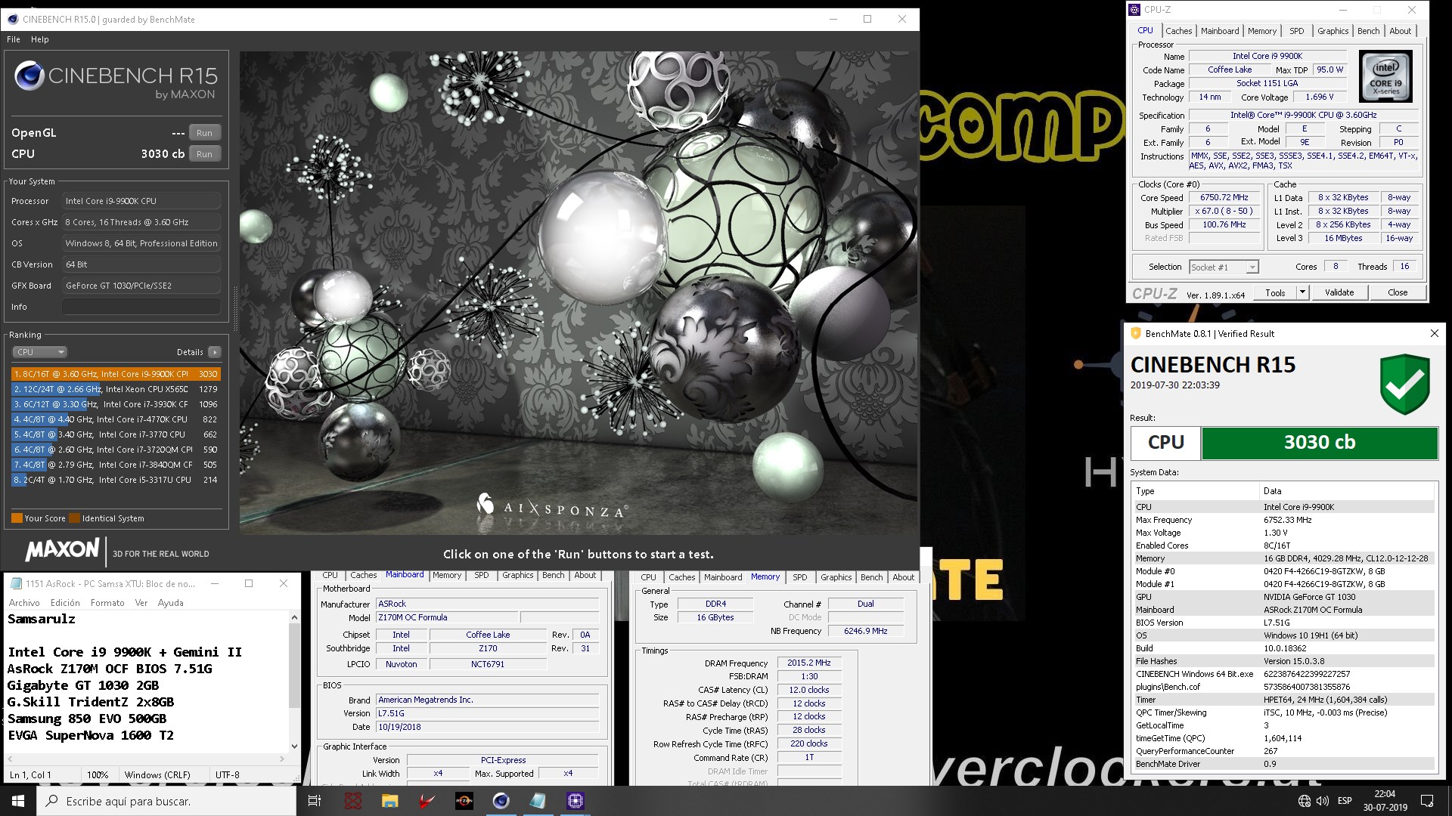This screenshot has width=1452, height=816.
Task: Switch to the Memory tab in top CPU-Z
Action: point(1262,31)
